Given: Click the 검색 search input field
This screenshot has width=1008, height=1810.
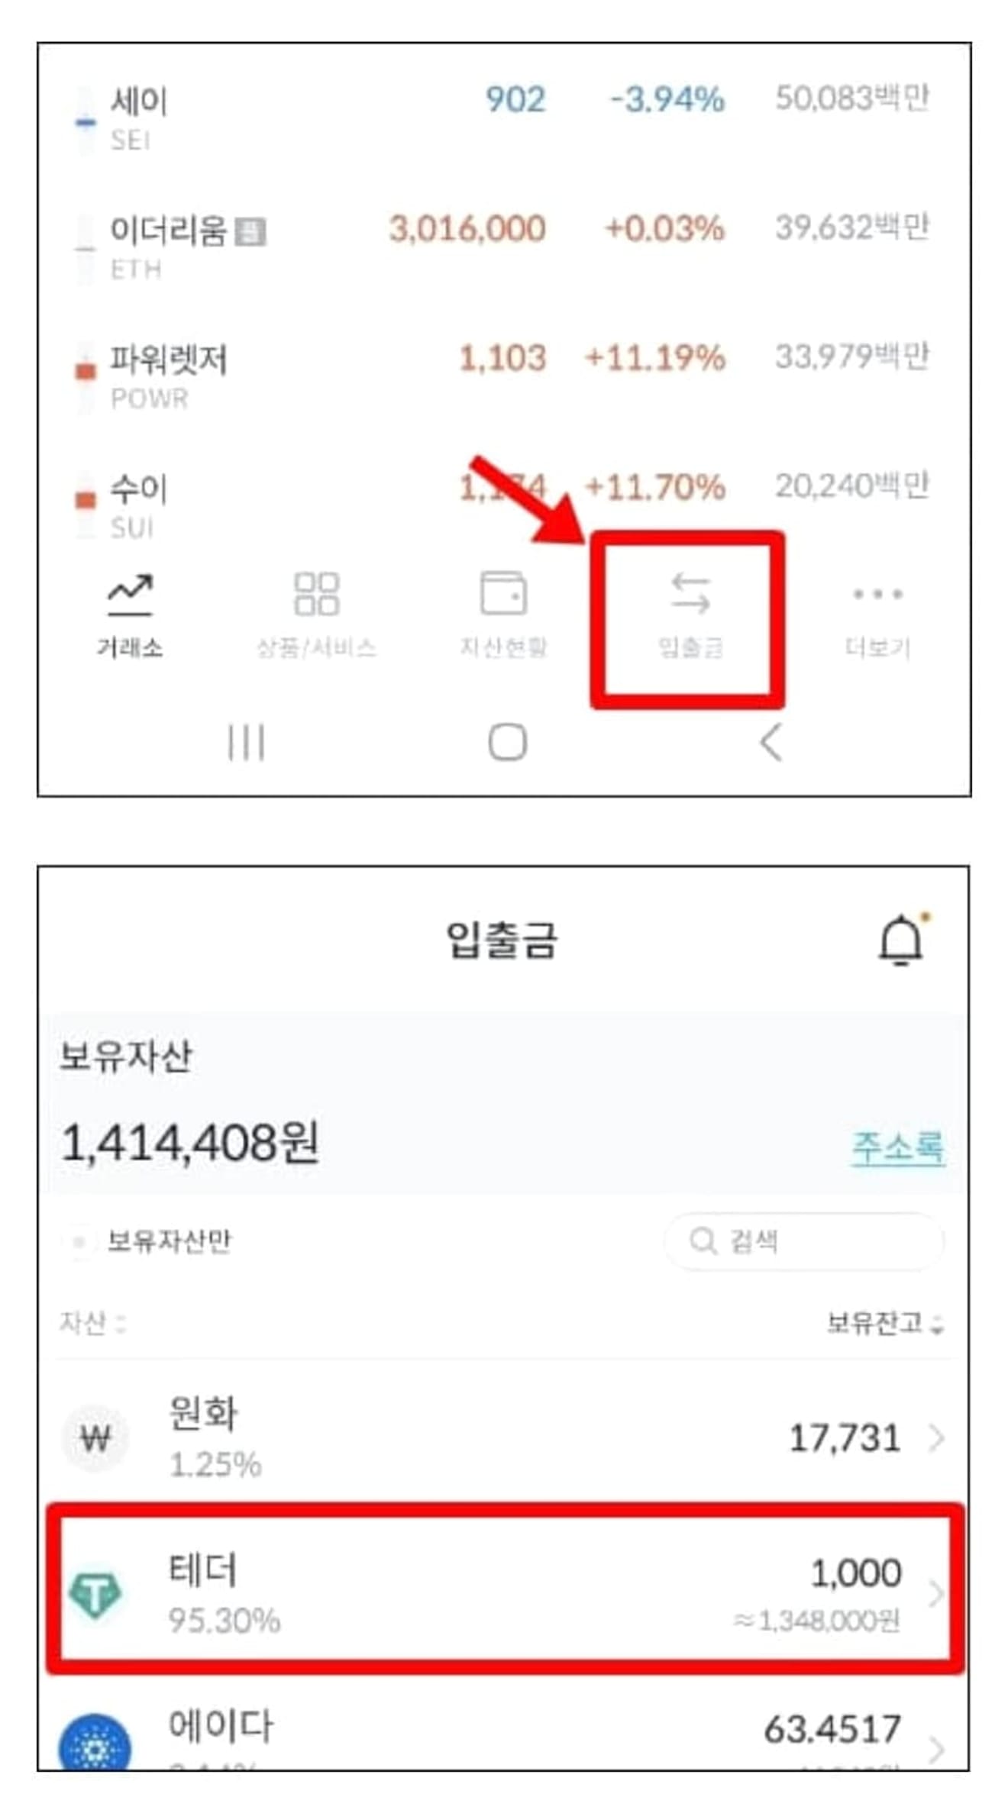Looking at the screenshot, I should pyautogui.click(x=804, y=1241).
